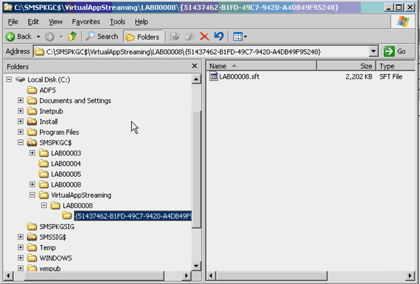Expand the Program Files folder
This screenshot has width=420, height=284.
20,131
